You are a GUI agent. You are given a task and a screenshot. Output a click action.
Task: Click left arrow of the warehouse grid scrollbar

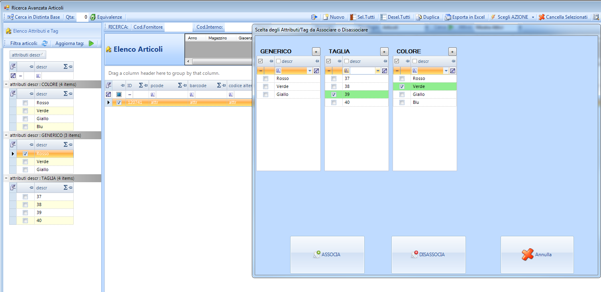click(x=188, y=62)
